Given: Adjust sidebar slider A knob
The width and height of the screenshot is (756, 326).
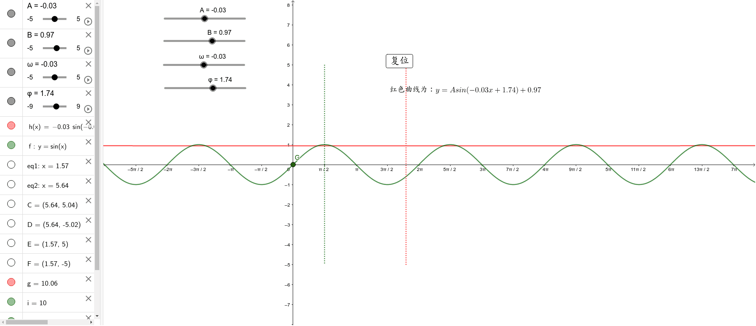Looking at the screenshot, I should (54, 19).
